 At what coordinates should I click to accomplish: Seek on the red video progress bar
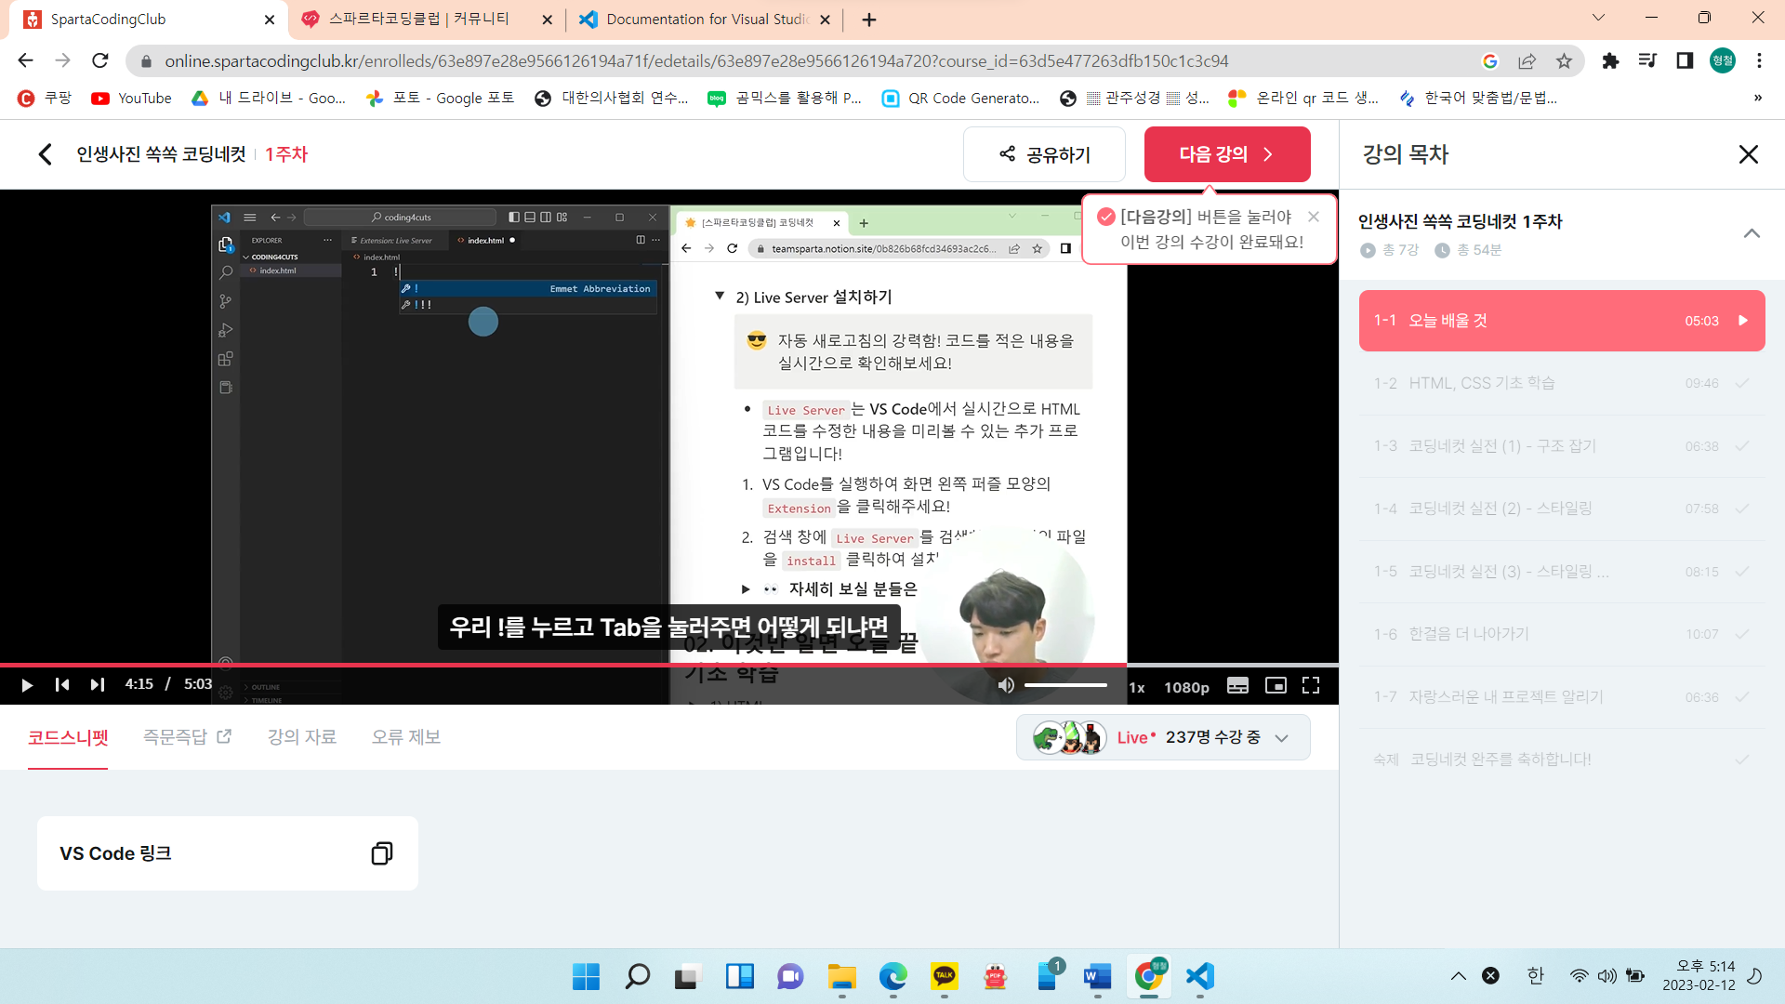669,665
